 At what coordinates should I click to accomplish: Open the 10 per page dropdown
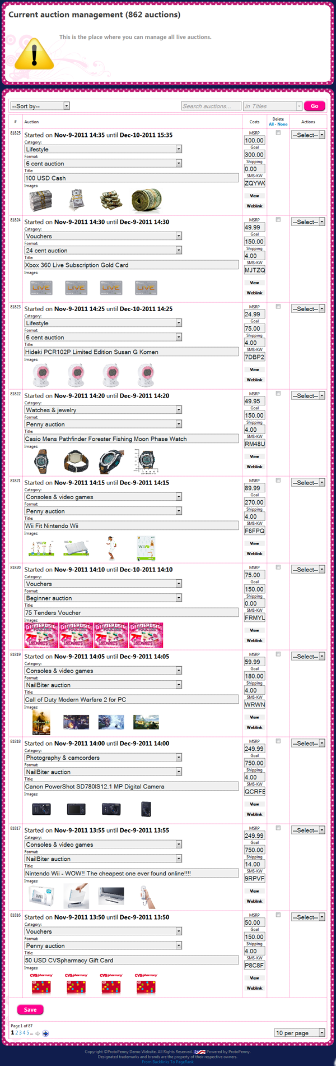point(300,1033)
